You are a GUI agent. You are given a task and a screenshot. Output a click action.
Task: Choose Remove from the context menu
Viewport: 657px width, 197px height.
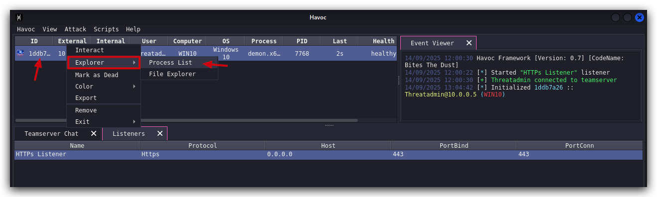coord(104,110)
